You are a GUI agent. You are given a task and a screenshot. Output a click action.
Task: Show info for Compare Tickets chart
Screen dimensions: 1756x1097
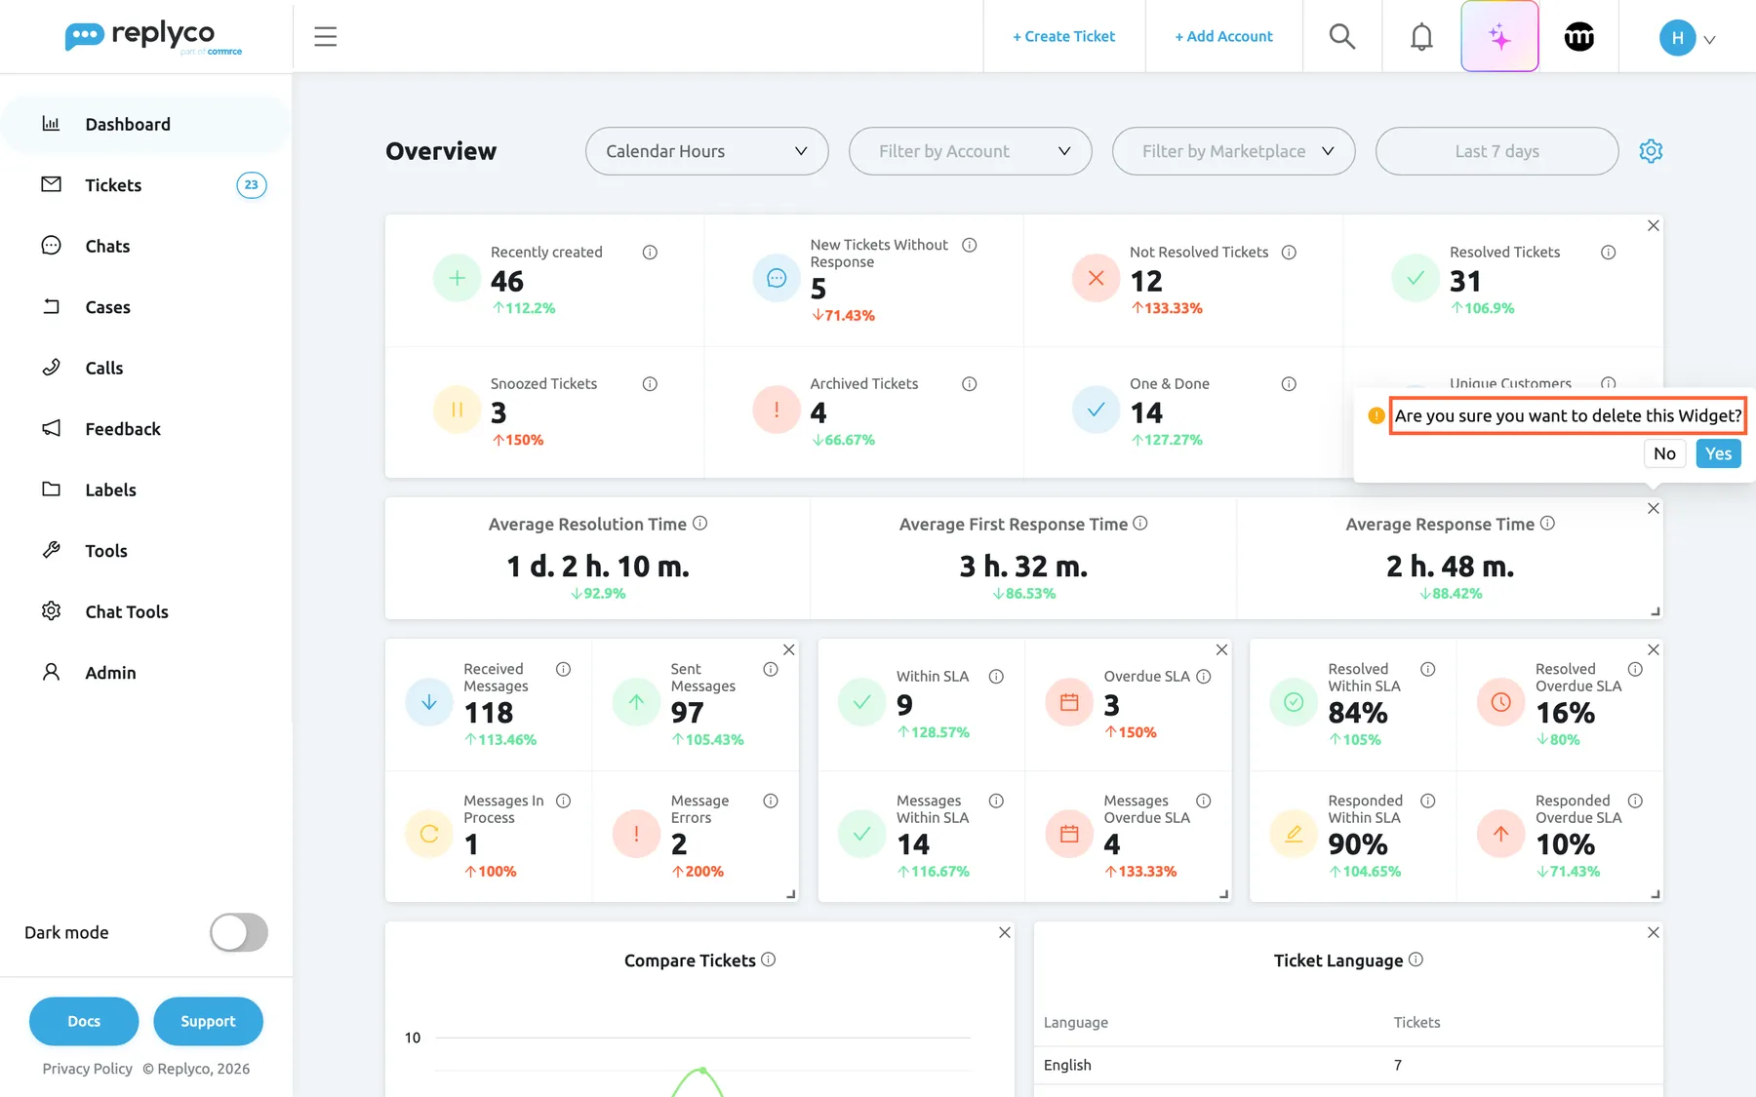(x=769, y=960)
